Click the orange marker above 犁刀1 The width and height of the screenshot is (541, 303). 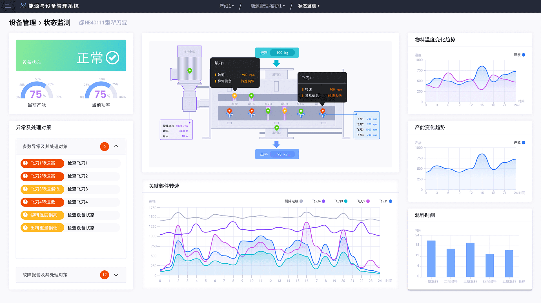pos(234,96)
